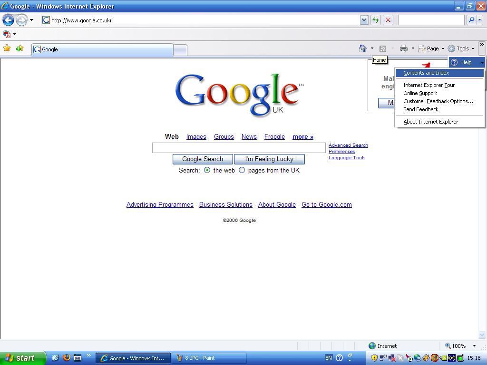
Task: Click the address bar URL field
Action: 200,20
